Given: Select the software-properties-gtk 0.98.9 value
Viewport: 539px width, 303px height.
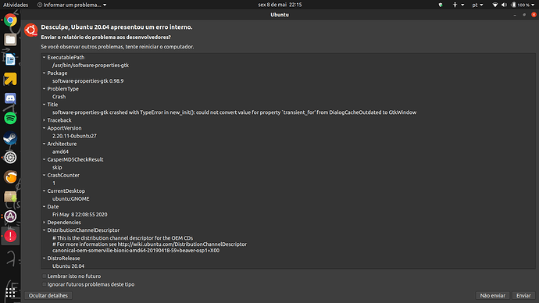Looking at the screenshot, I should [87, 81].
